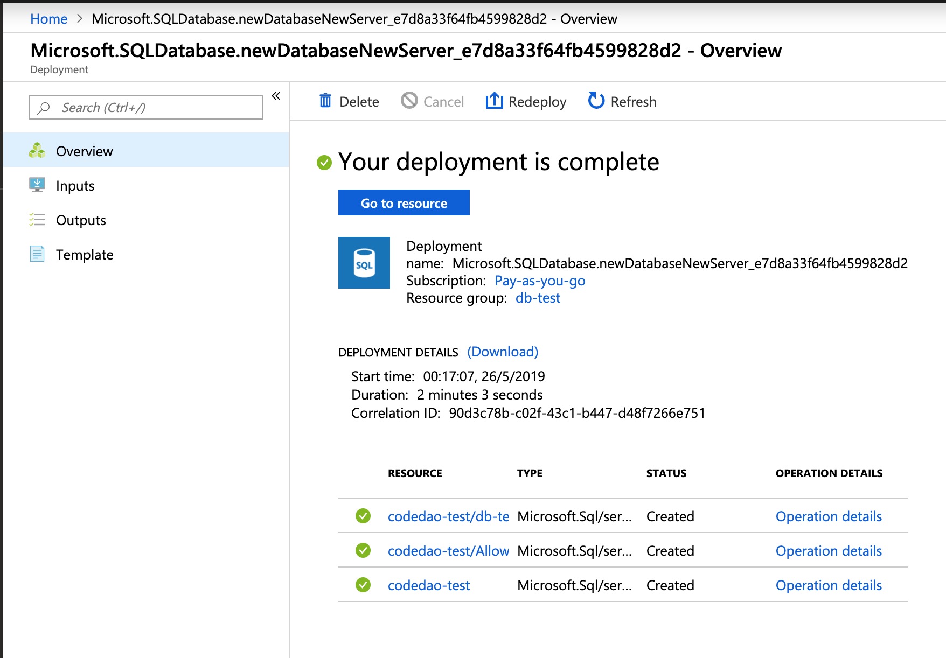Click the Outputs list icon in sidebar

[37, 220]
